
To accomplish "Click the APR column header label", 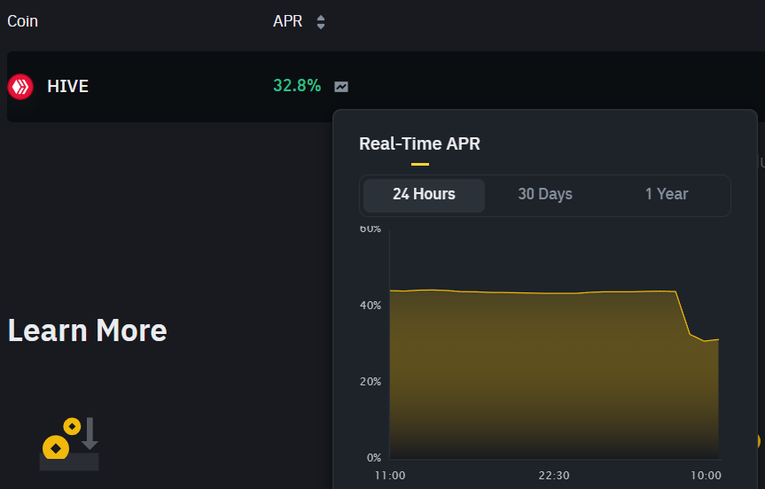I will 287,21.
